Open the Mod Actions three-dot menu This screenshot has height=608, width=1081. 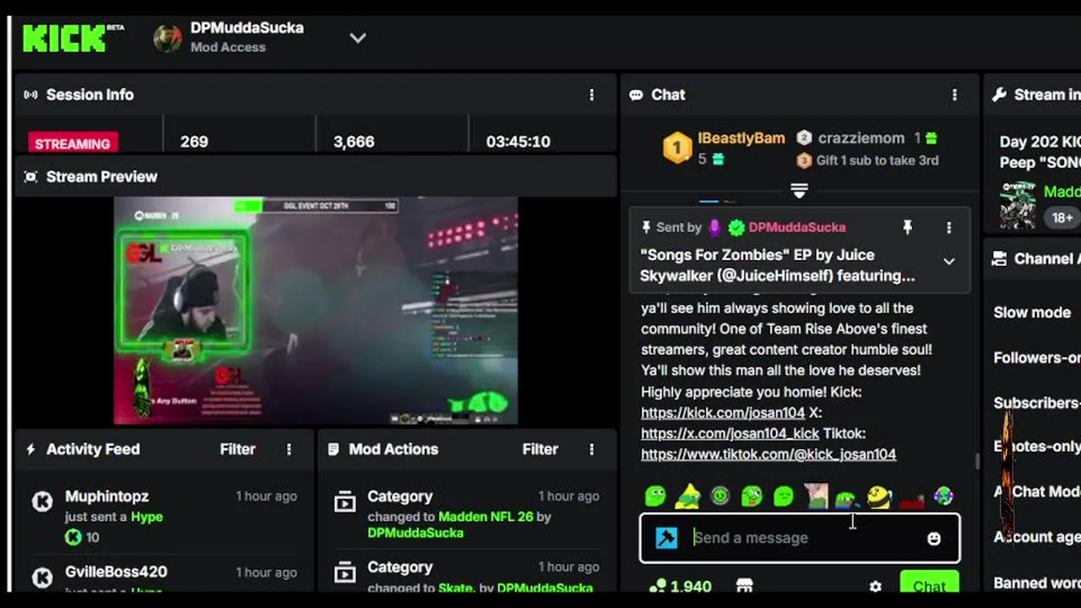pos(591,449)
